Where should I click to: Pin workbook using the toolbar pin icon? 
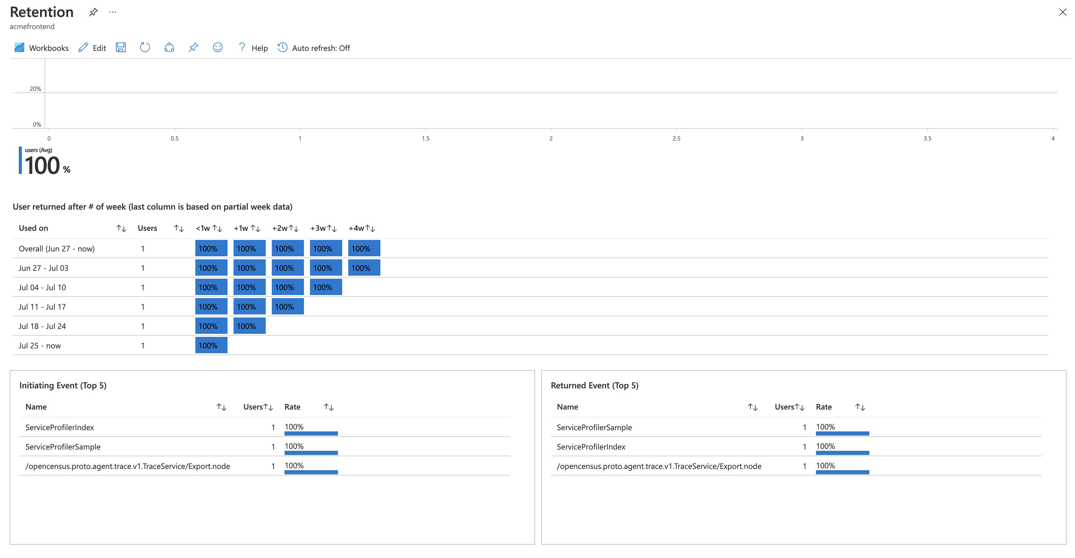pos(193,48)
